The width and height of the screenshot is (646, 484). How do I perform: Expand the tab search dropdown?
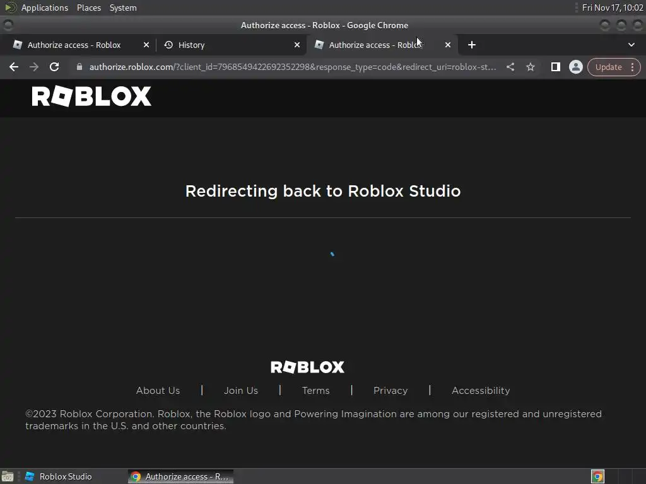(631, 45)
